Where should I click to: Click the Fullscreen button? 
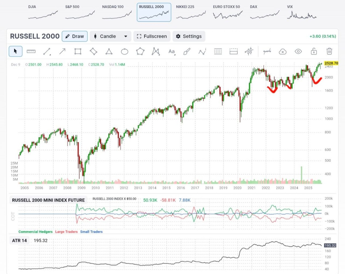152,36
